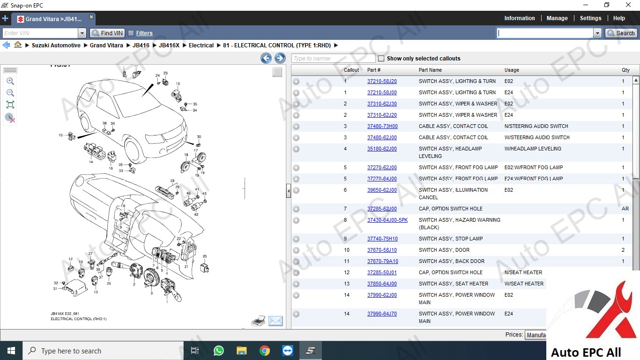Close the Grand Vitara tab
This screenshot has width=640, height=360.
pos(91,17)
